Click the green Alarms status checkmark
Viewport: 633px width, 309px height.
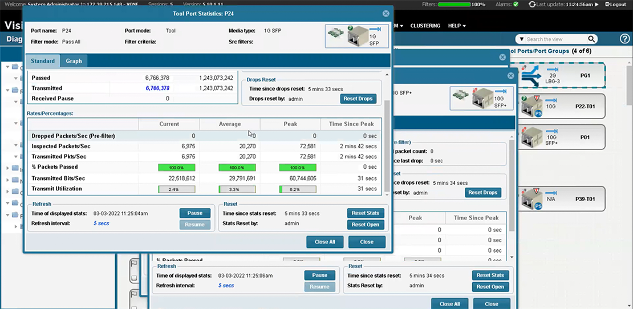pos(516,4)
